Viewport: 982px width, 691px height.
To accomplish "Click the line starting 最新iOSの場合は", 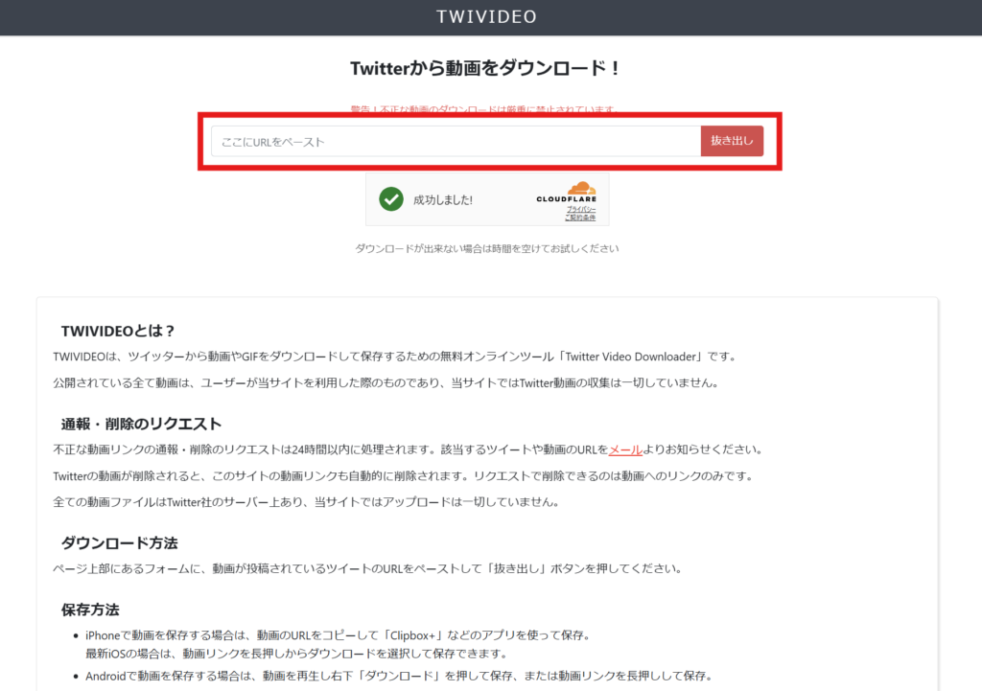I will (297, 654).
